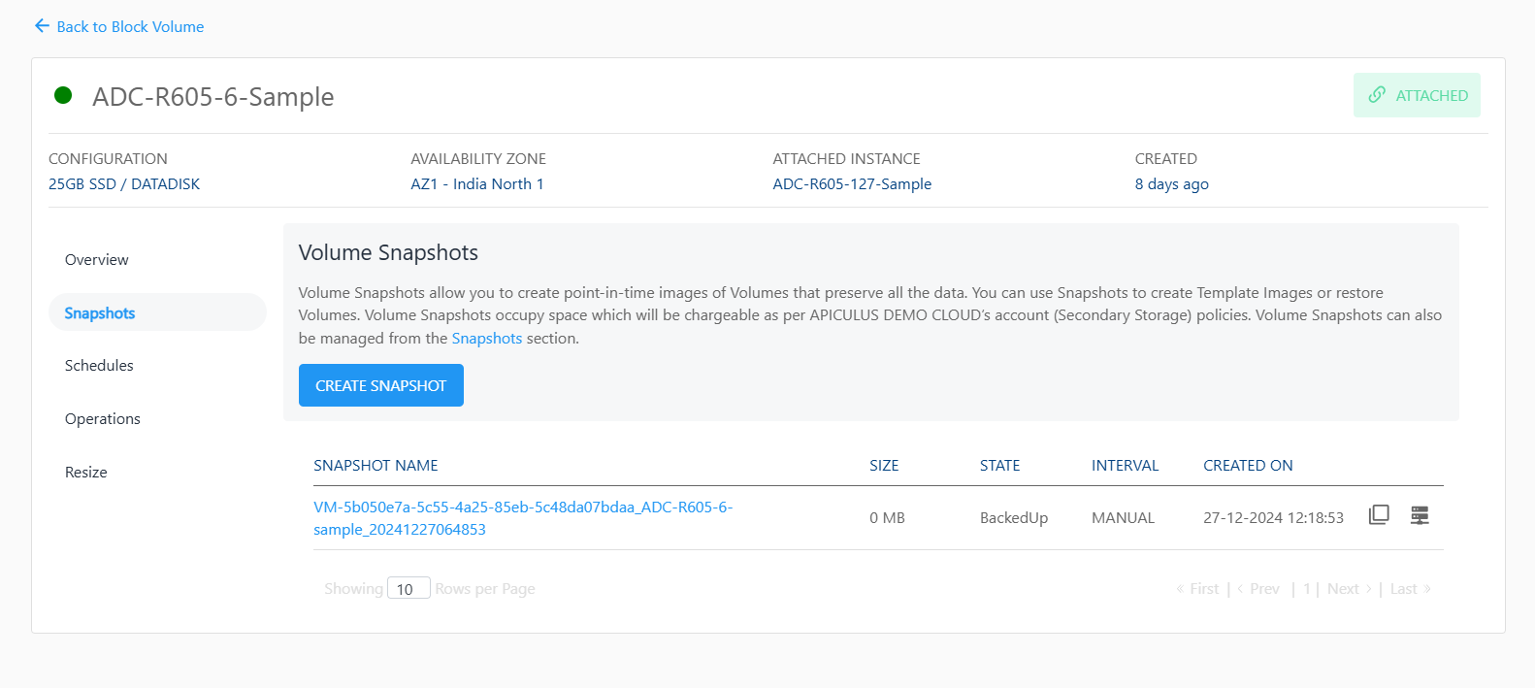Click the AZ1 - India North 1 zone
The height and width of the screenshot is (688, 1535).
[477, 184]
